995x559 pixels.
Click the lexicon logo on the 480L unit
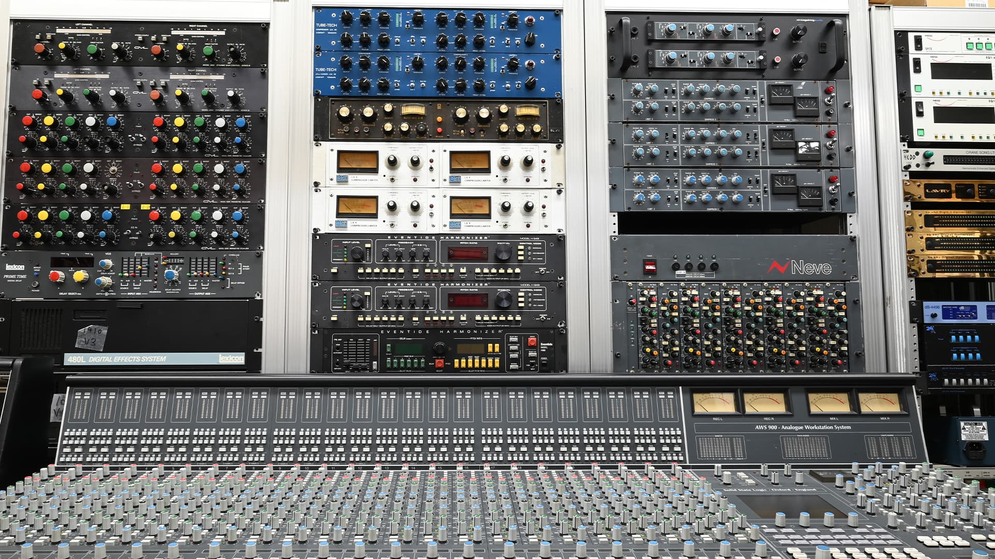[231, 358]
